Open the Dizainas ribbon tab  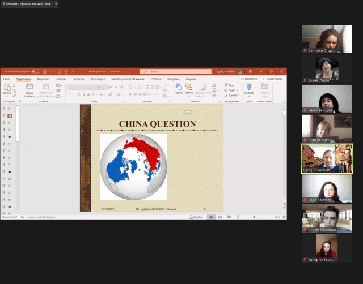point(61,79)
